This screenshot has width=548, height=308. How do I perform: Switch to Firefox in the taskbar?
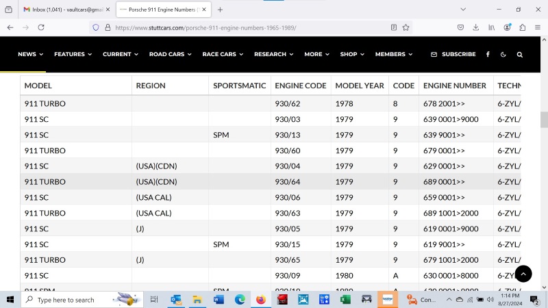point(261,300)
